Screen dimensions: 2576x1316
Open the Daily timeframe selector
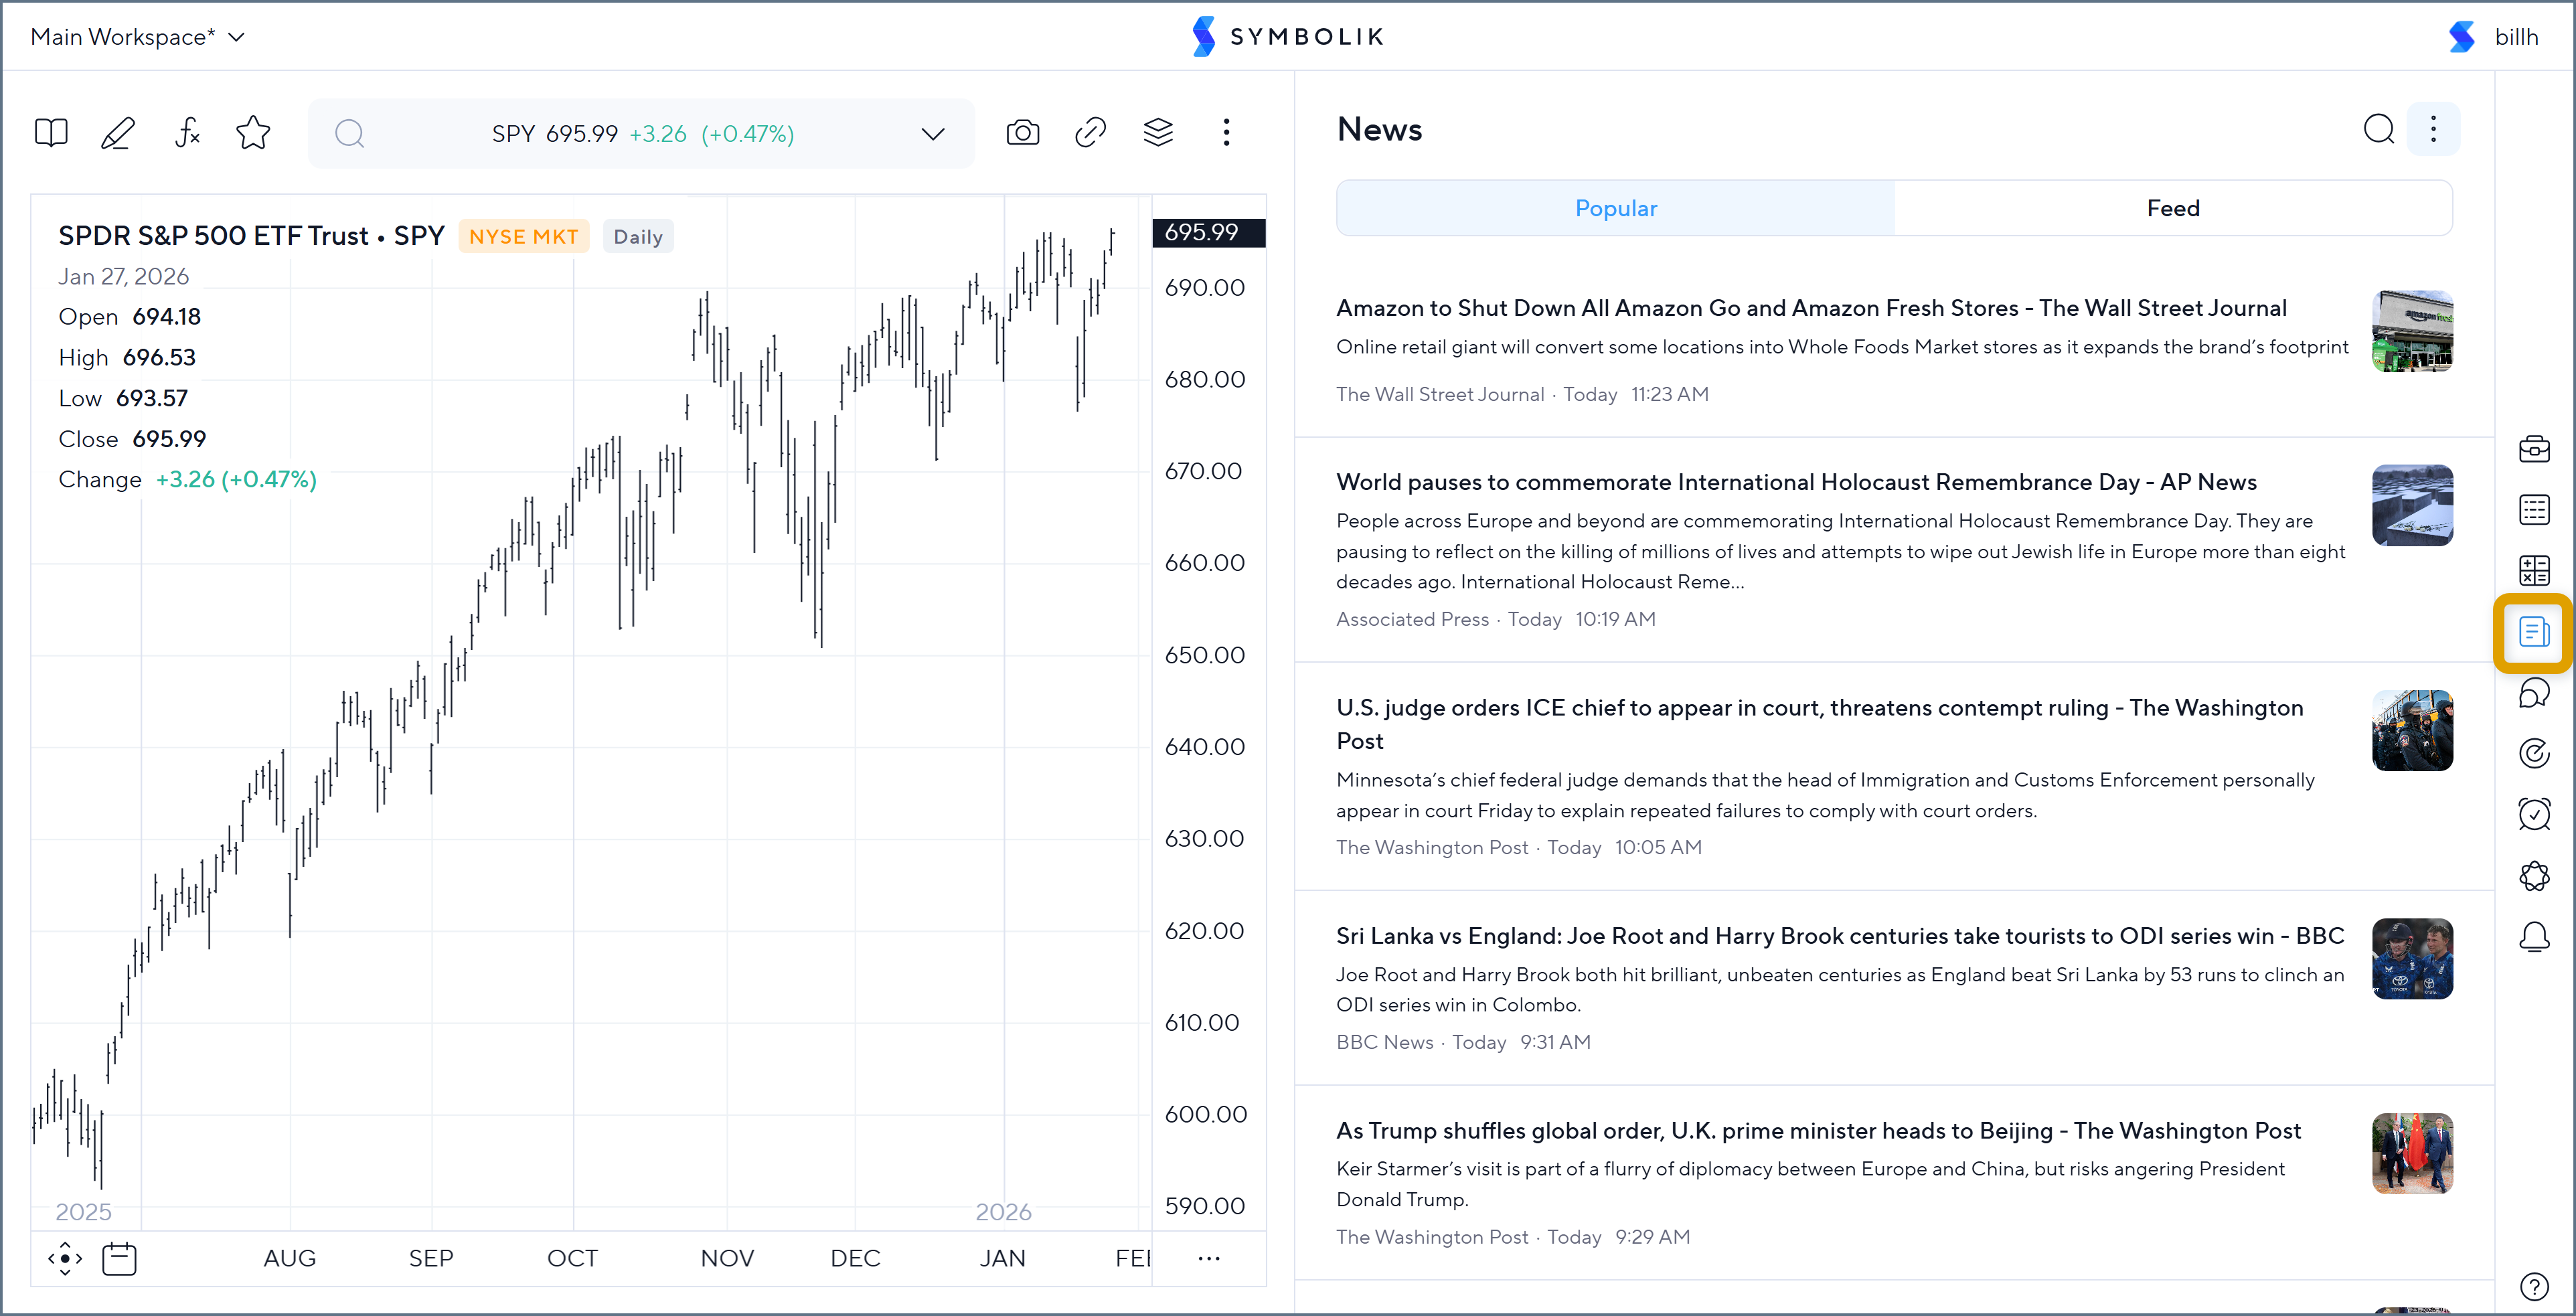[638, 237]
